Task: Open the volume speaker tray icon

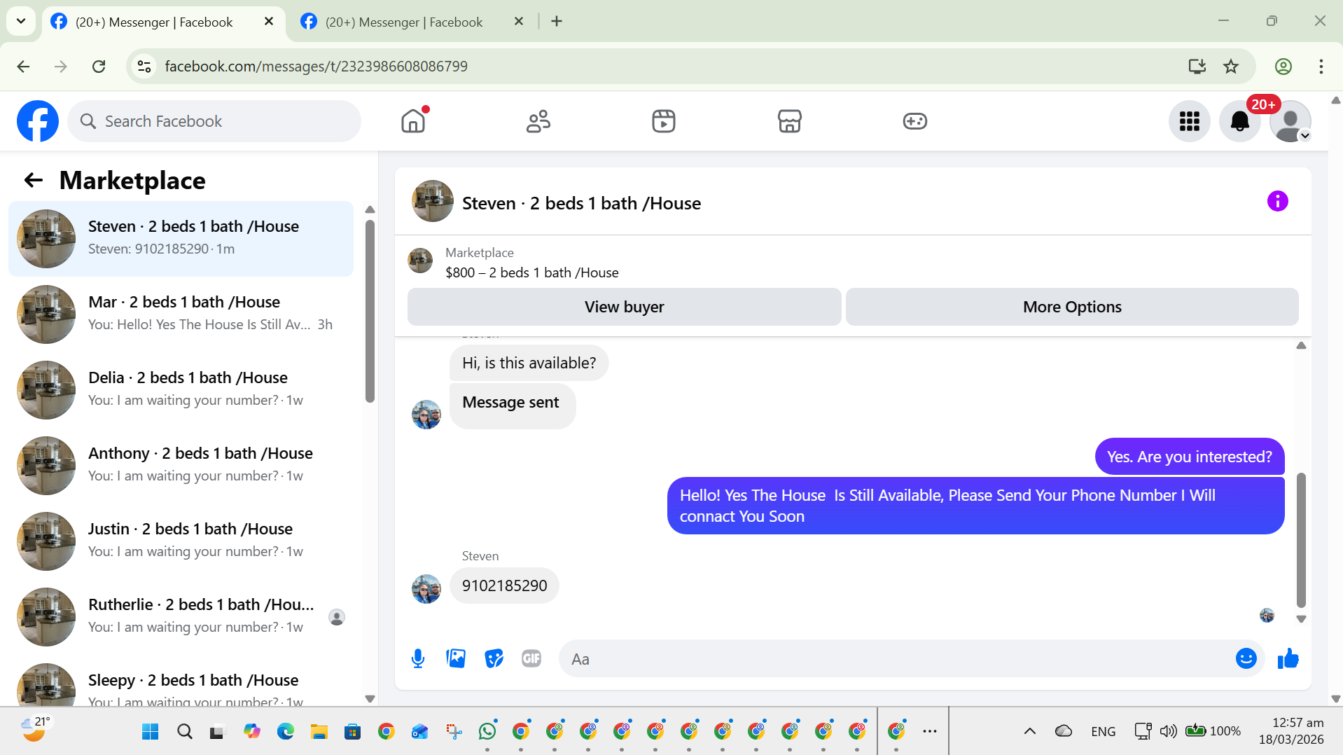Action: pos(1167,731)
